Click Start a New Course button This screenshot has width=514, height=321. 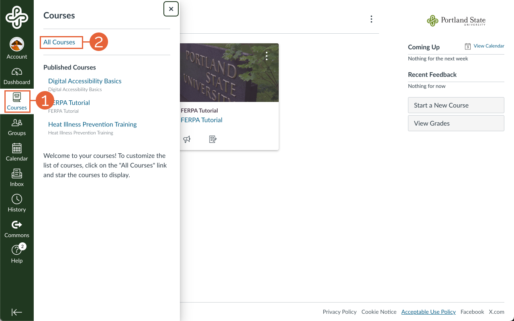pyautogui.click(x=456, y=105)
